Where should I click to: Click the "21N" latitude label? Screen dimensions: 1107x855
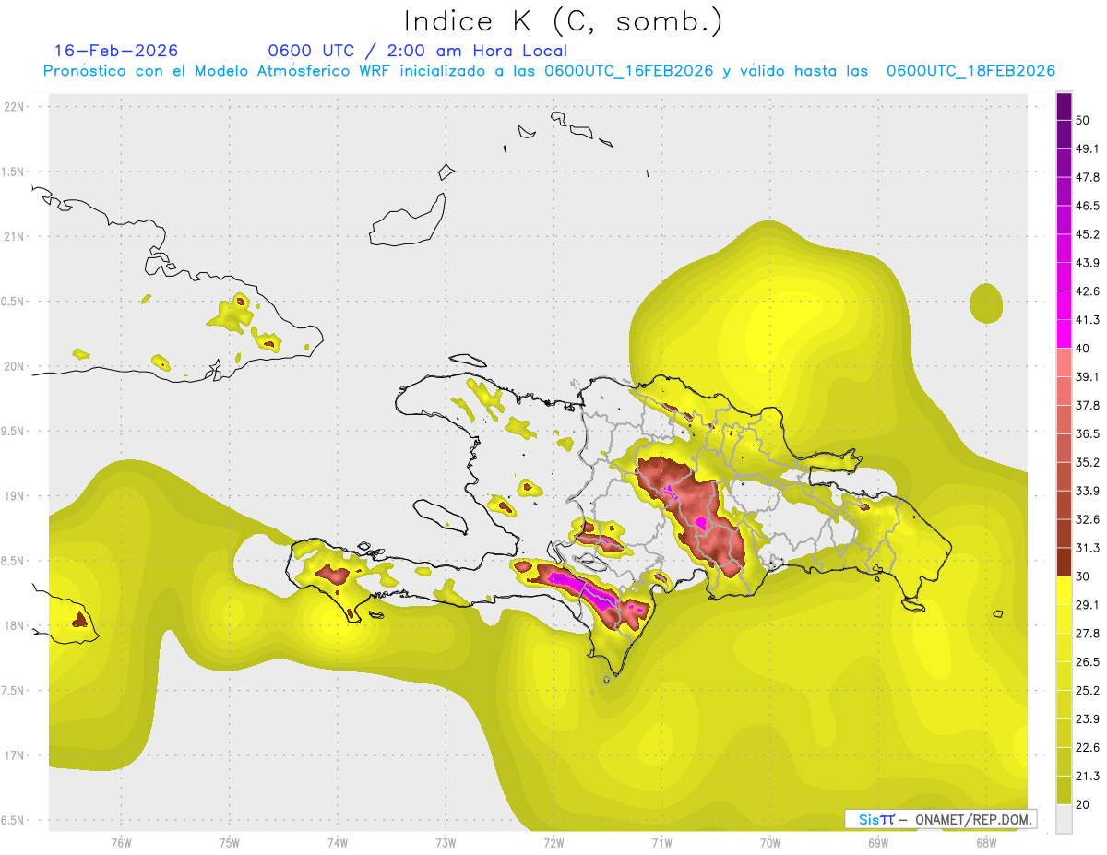click(x=16, y=236)
